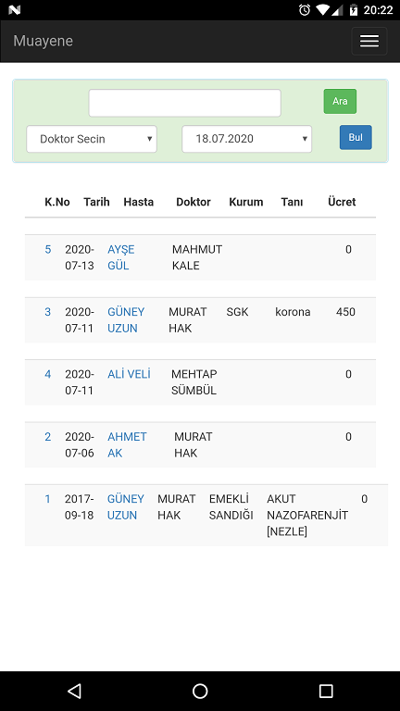
Task: Tap the Android home circle icon
Action: pos(200,691)
